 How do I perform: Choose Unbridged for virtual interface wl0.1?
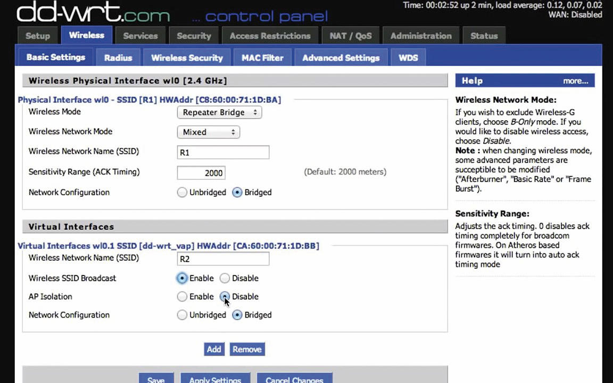(x=182, y=315)
